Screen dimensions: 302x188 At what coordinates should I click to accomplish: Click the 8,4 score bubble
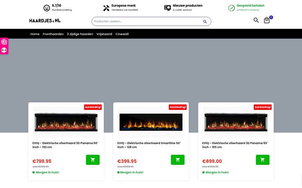point(4,50)
